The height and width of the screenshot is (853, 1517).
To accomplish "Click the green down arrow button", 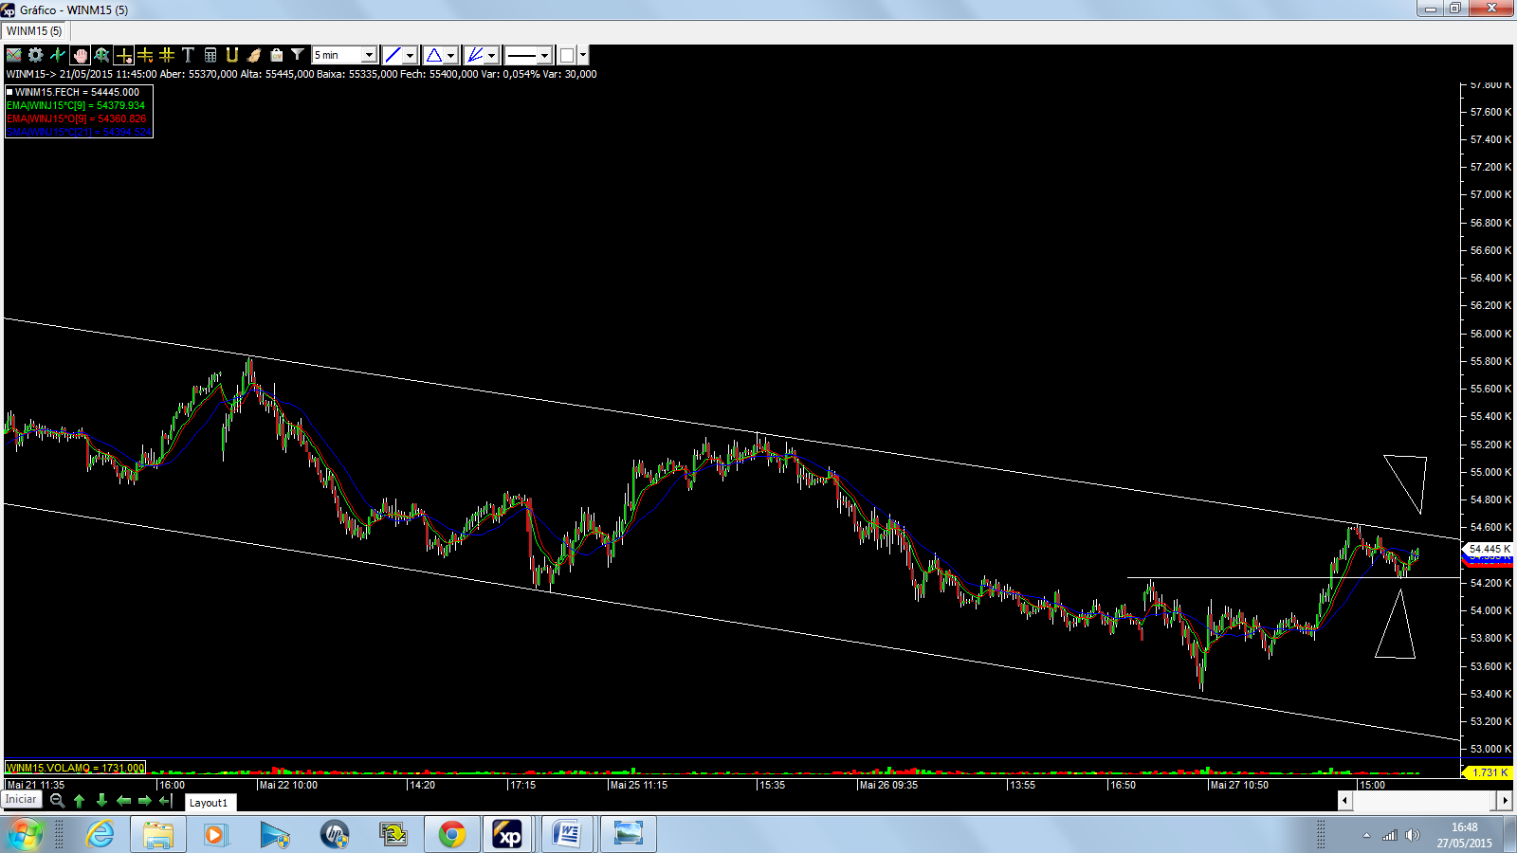I will [101, 801].
